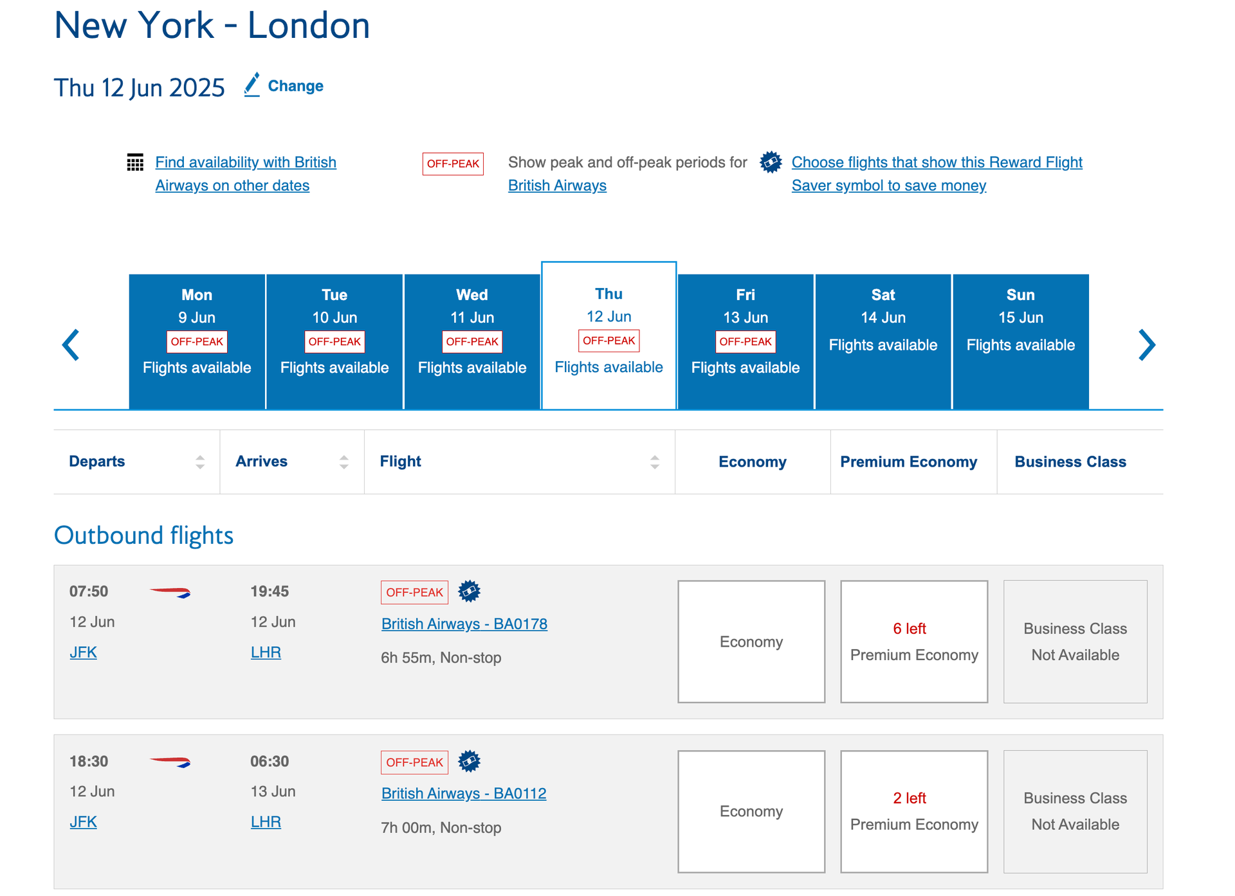Click the OFF-PEAK badge near the legend

pos(453,164)
